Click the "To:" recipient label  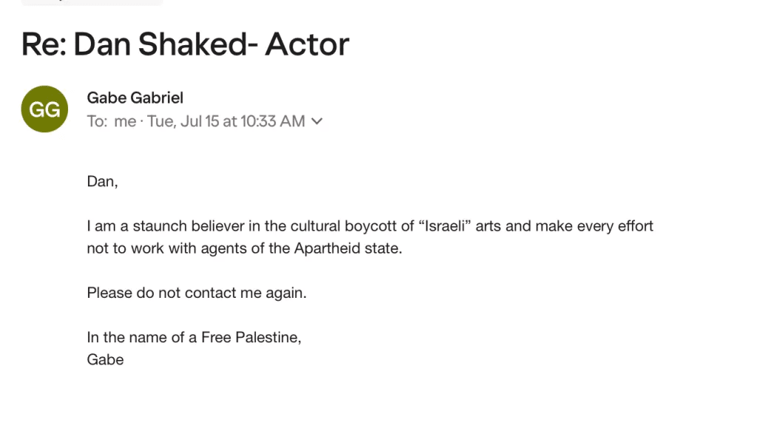coord(97,121)
